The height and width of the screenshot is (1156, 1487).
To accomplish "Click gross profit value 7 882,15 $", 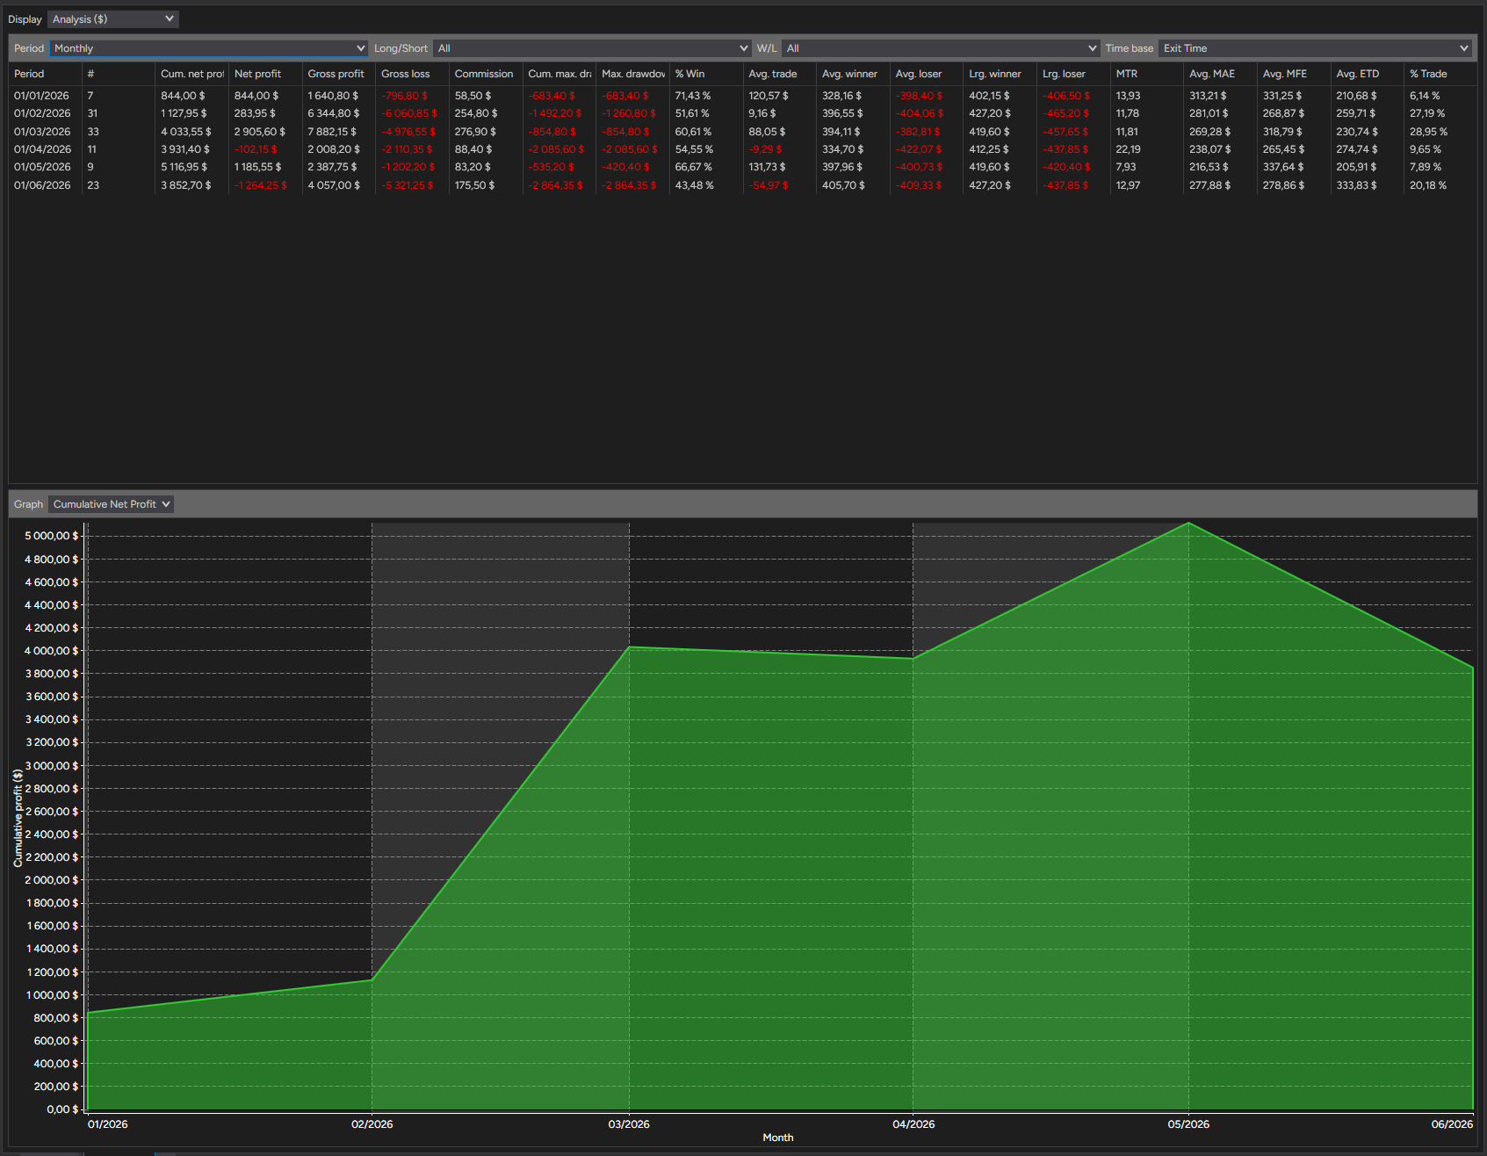I will pyautogui.click(x=332, y=132).
